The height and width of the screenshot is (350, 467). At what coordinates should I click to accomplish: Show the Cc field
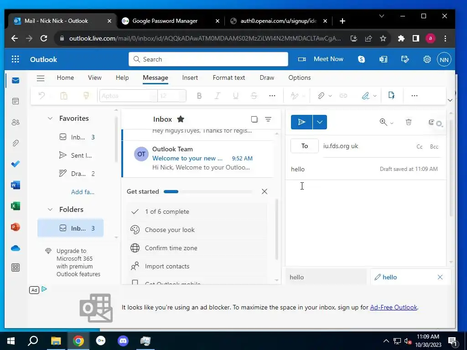point(420,147)
